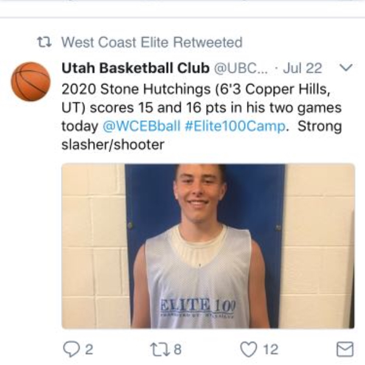Viewport: 365px width, 365px height.
Task: Open the Utah Basketball Club profile name
Action: 136,68
